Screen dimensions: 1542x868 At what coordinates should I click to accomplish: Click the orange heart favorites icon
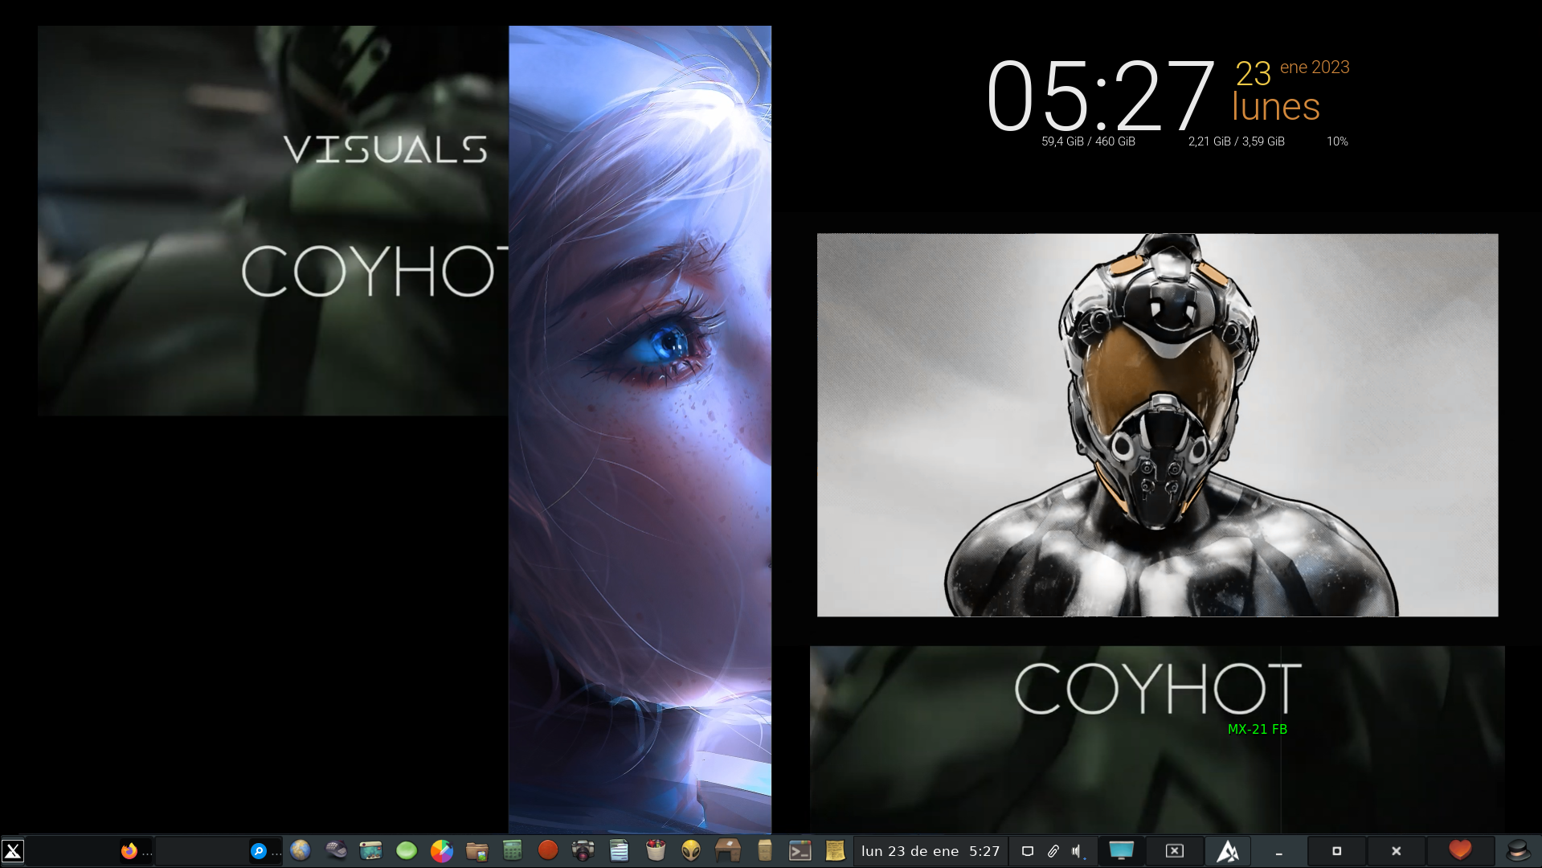pyautogui.click(x=1460, y=850)
